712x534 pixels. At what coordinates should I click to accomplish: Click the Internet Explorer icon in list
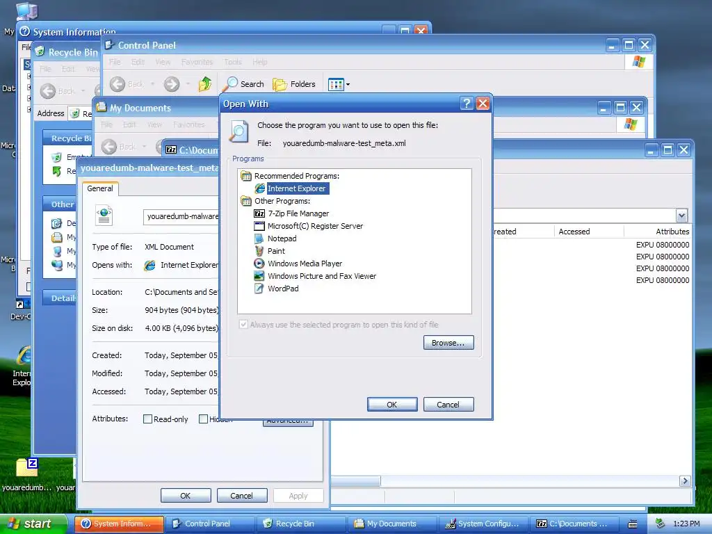260,188
